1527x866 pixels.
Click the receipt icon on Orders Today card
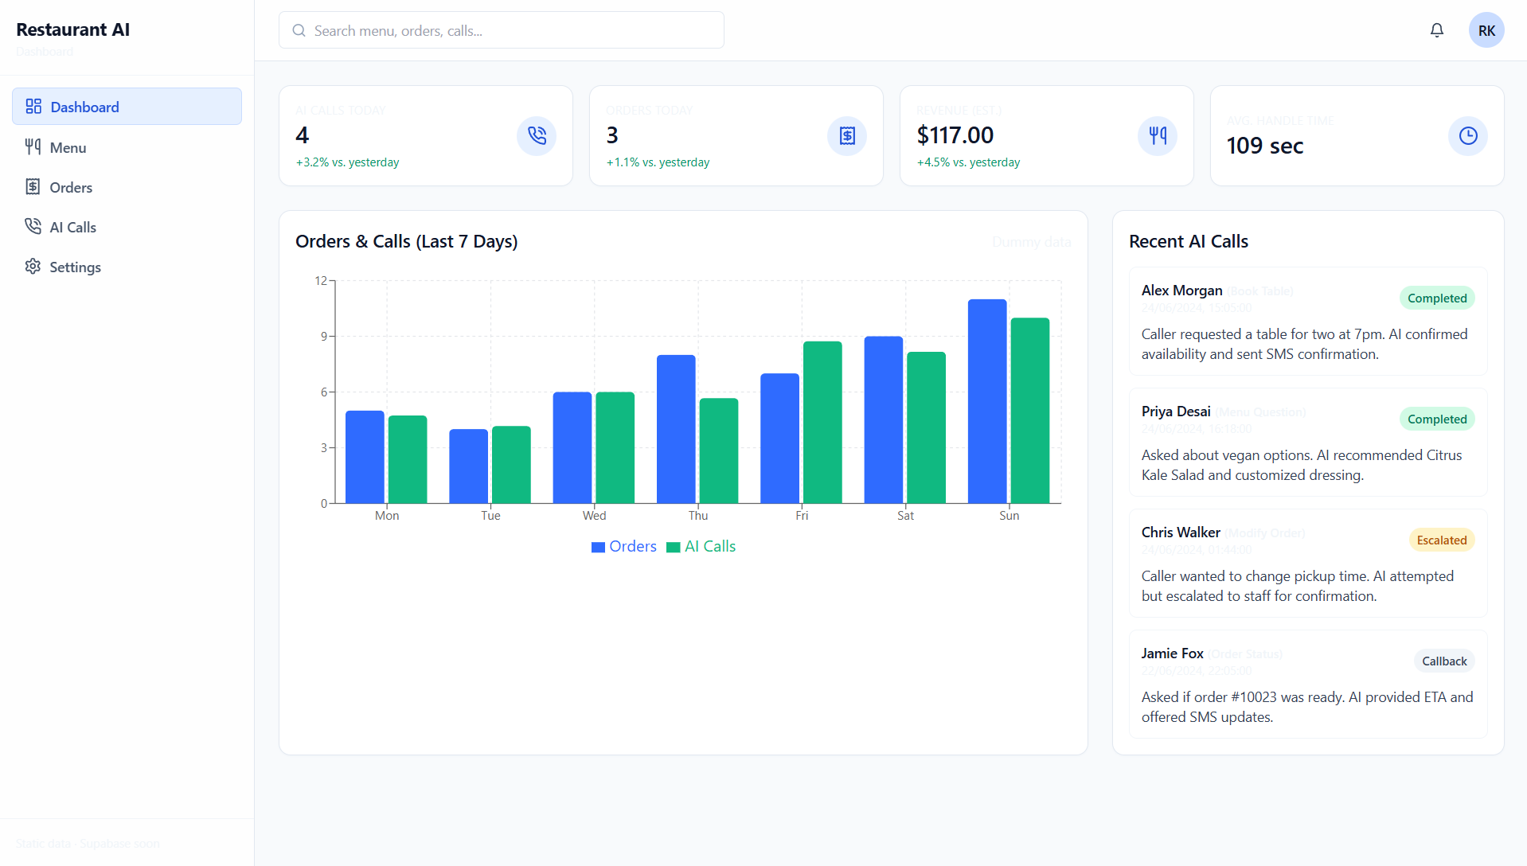(846, 135)
